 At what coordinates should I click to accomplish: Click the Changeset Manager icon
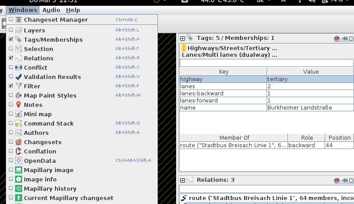(x=19, y=20)
